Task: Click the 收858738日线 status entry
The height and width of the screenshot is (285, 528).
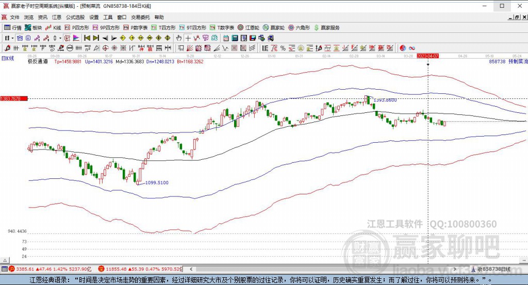Action: point(491,269)
